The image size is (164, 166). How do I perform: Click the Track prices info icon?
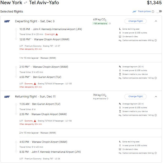pos(153,11)
